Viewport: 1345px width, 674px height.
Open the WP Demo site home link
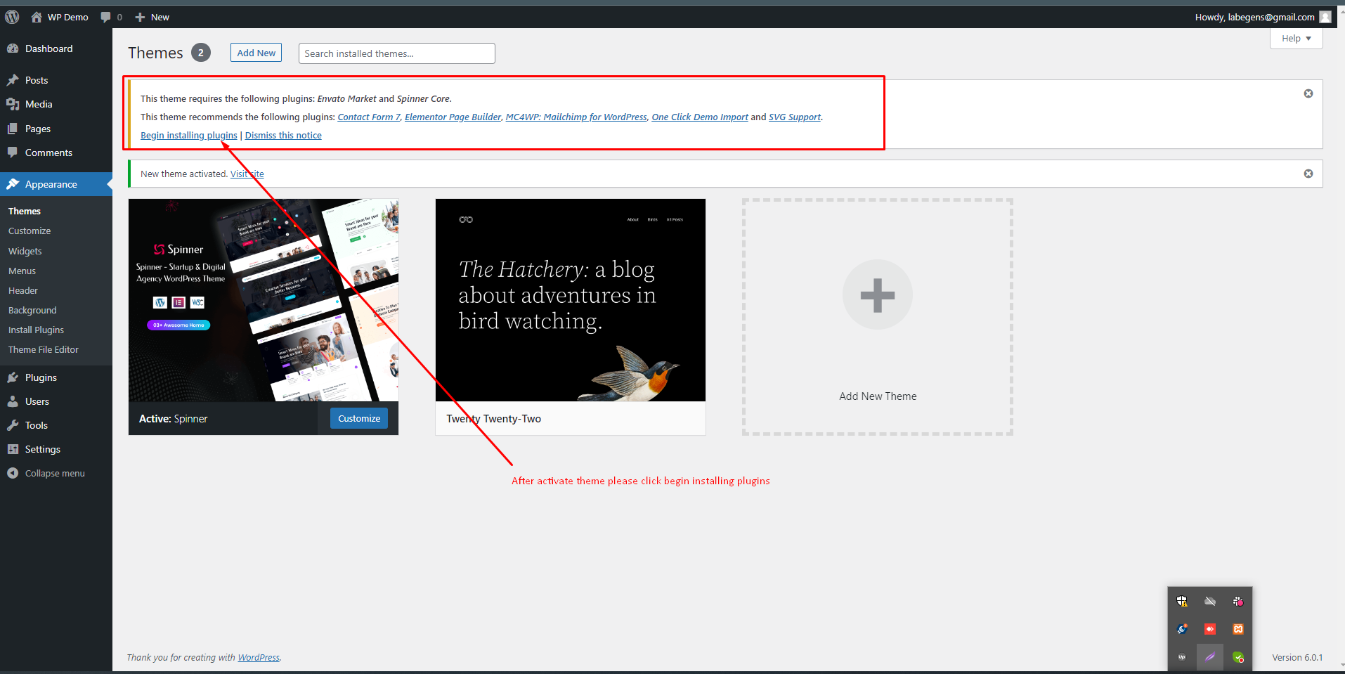pyautogui.click(x=60, y=17)
